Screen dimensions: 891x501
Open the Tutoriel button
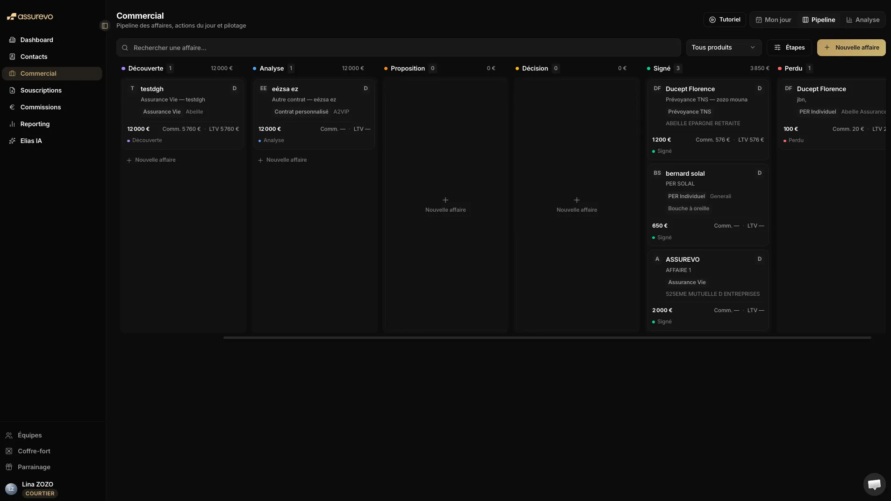[x=725, y=20]
